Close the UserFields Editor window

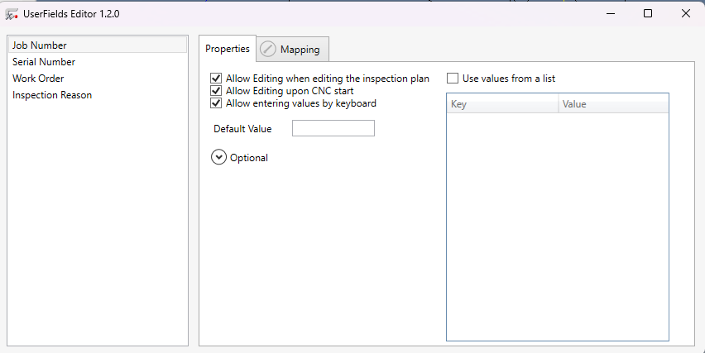[686, 13]
